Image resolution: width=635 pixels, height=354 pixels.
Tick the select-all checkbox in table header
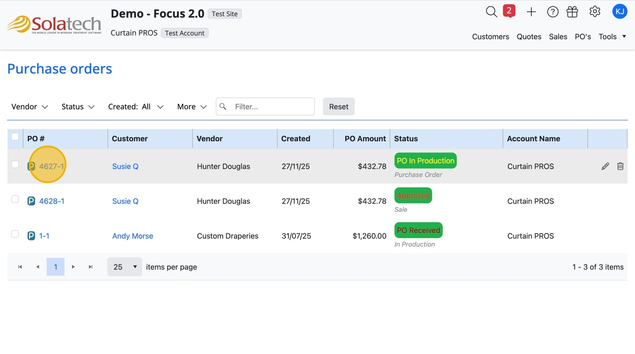click(15, 137)
